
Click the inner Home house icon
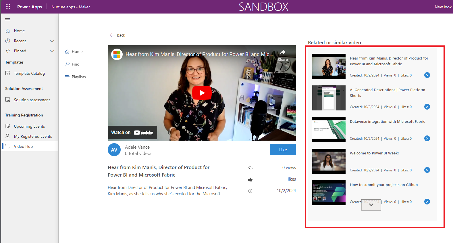pos(67,51)
